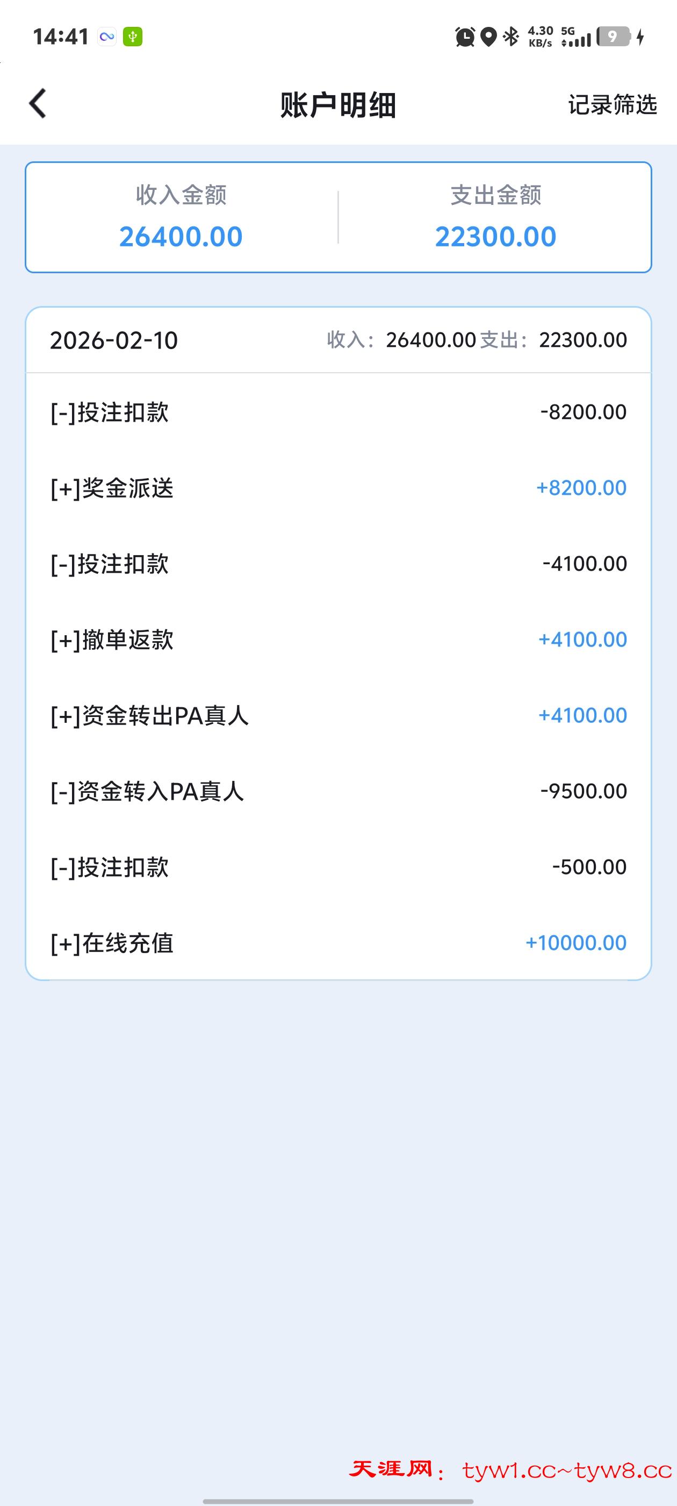Tap the back arrow icon
This screenshot has height=1506, width=677.
(38, 104)
